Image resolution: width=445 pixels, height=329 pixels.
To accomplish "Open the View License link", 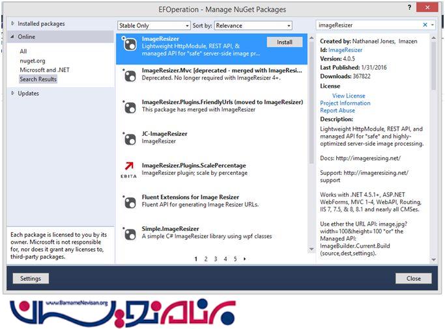I will click(x=349, y=96).
